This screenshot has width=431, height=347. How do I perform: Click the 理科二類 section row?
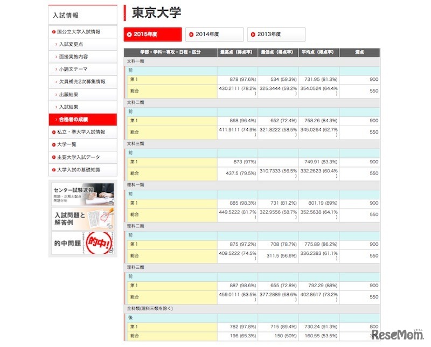252,226
